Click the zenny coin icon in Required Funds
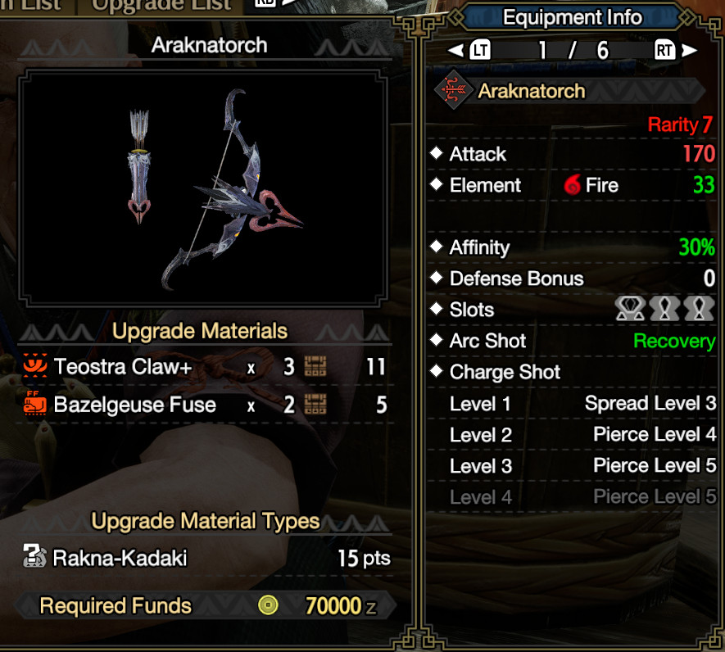725x652 pixels. point(268,604)
